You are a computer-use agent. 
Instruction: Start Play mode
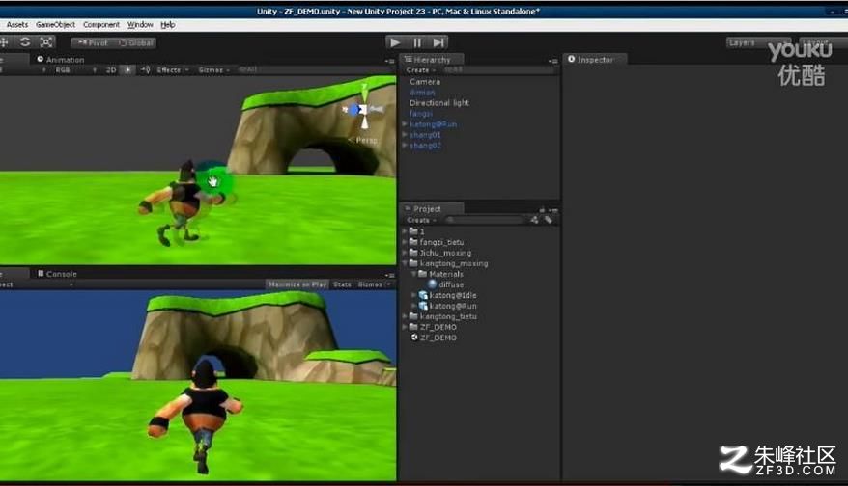(x=395, y=42)
